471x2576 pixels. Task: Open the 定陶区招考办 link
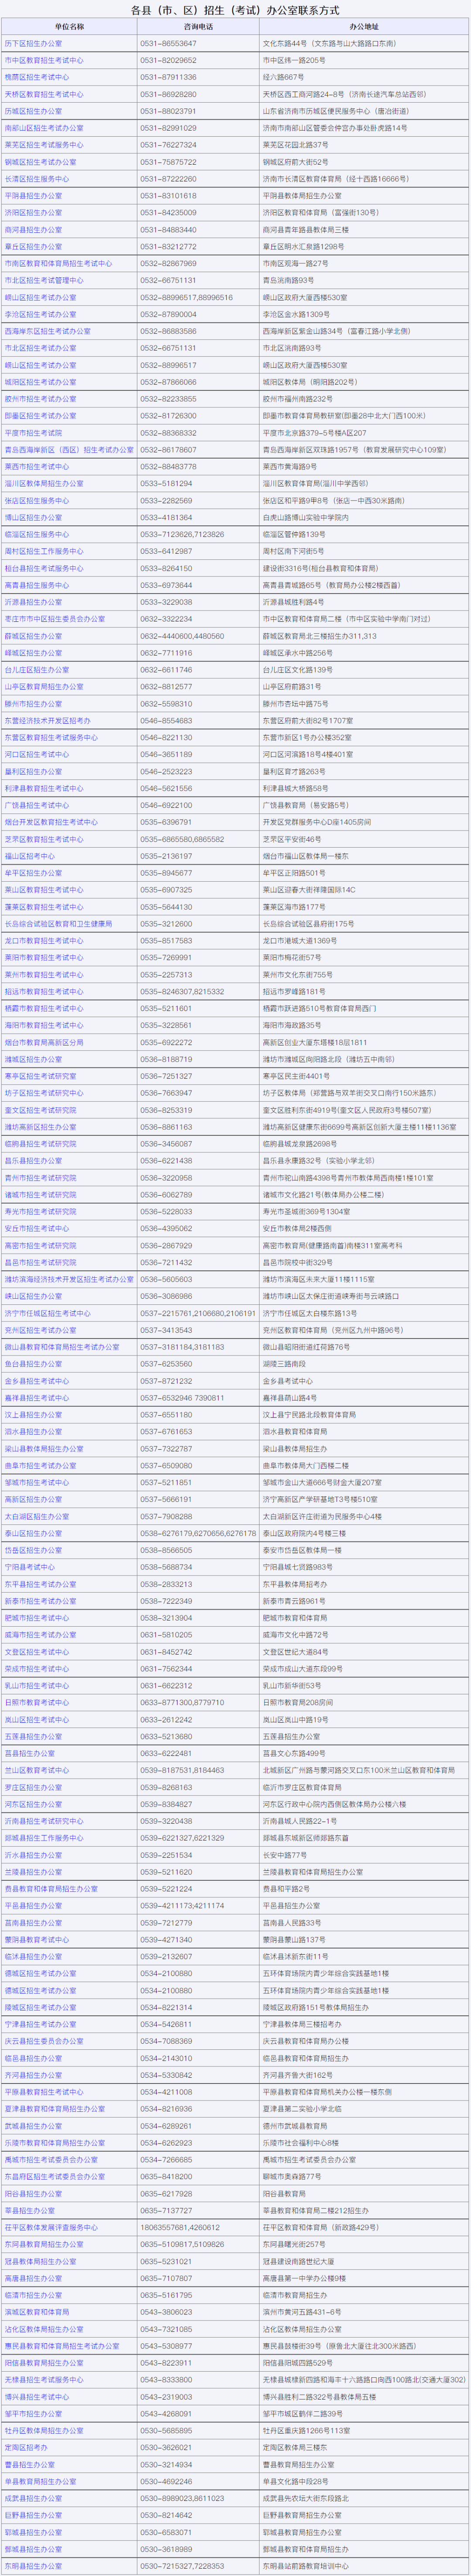coord(26,2448)
